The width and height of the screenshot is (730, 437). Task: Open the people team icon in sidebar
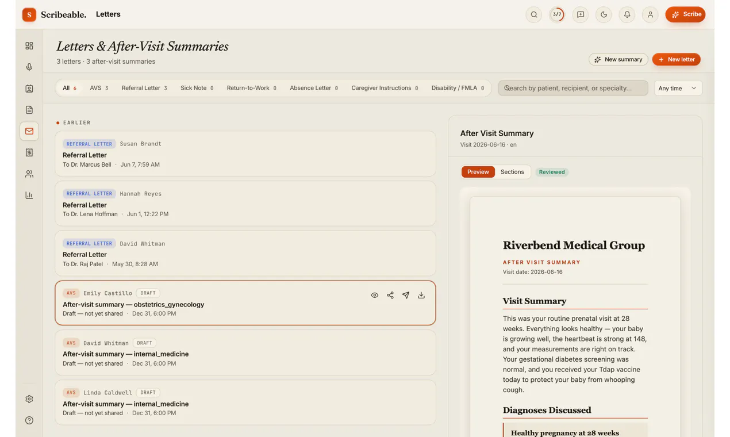tap(29, 174)
